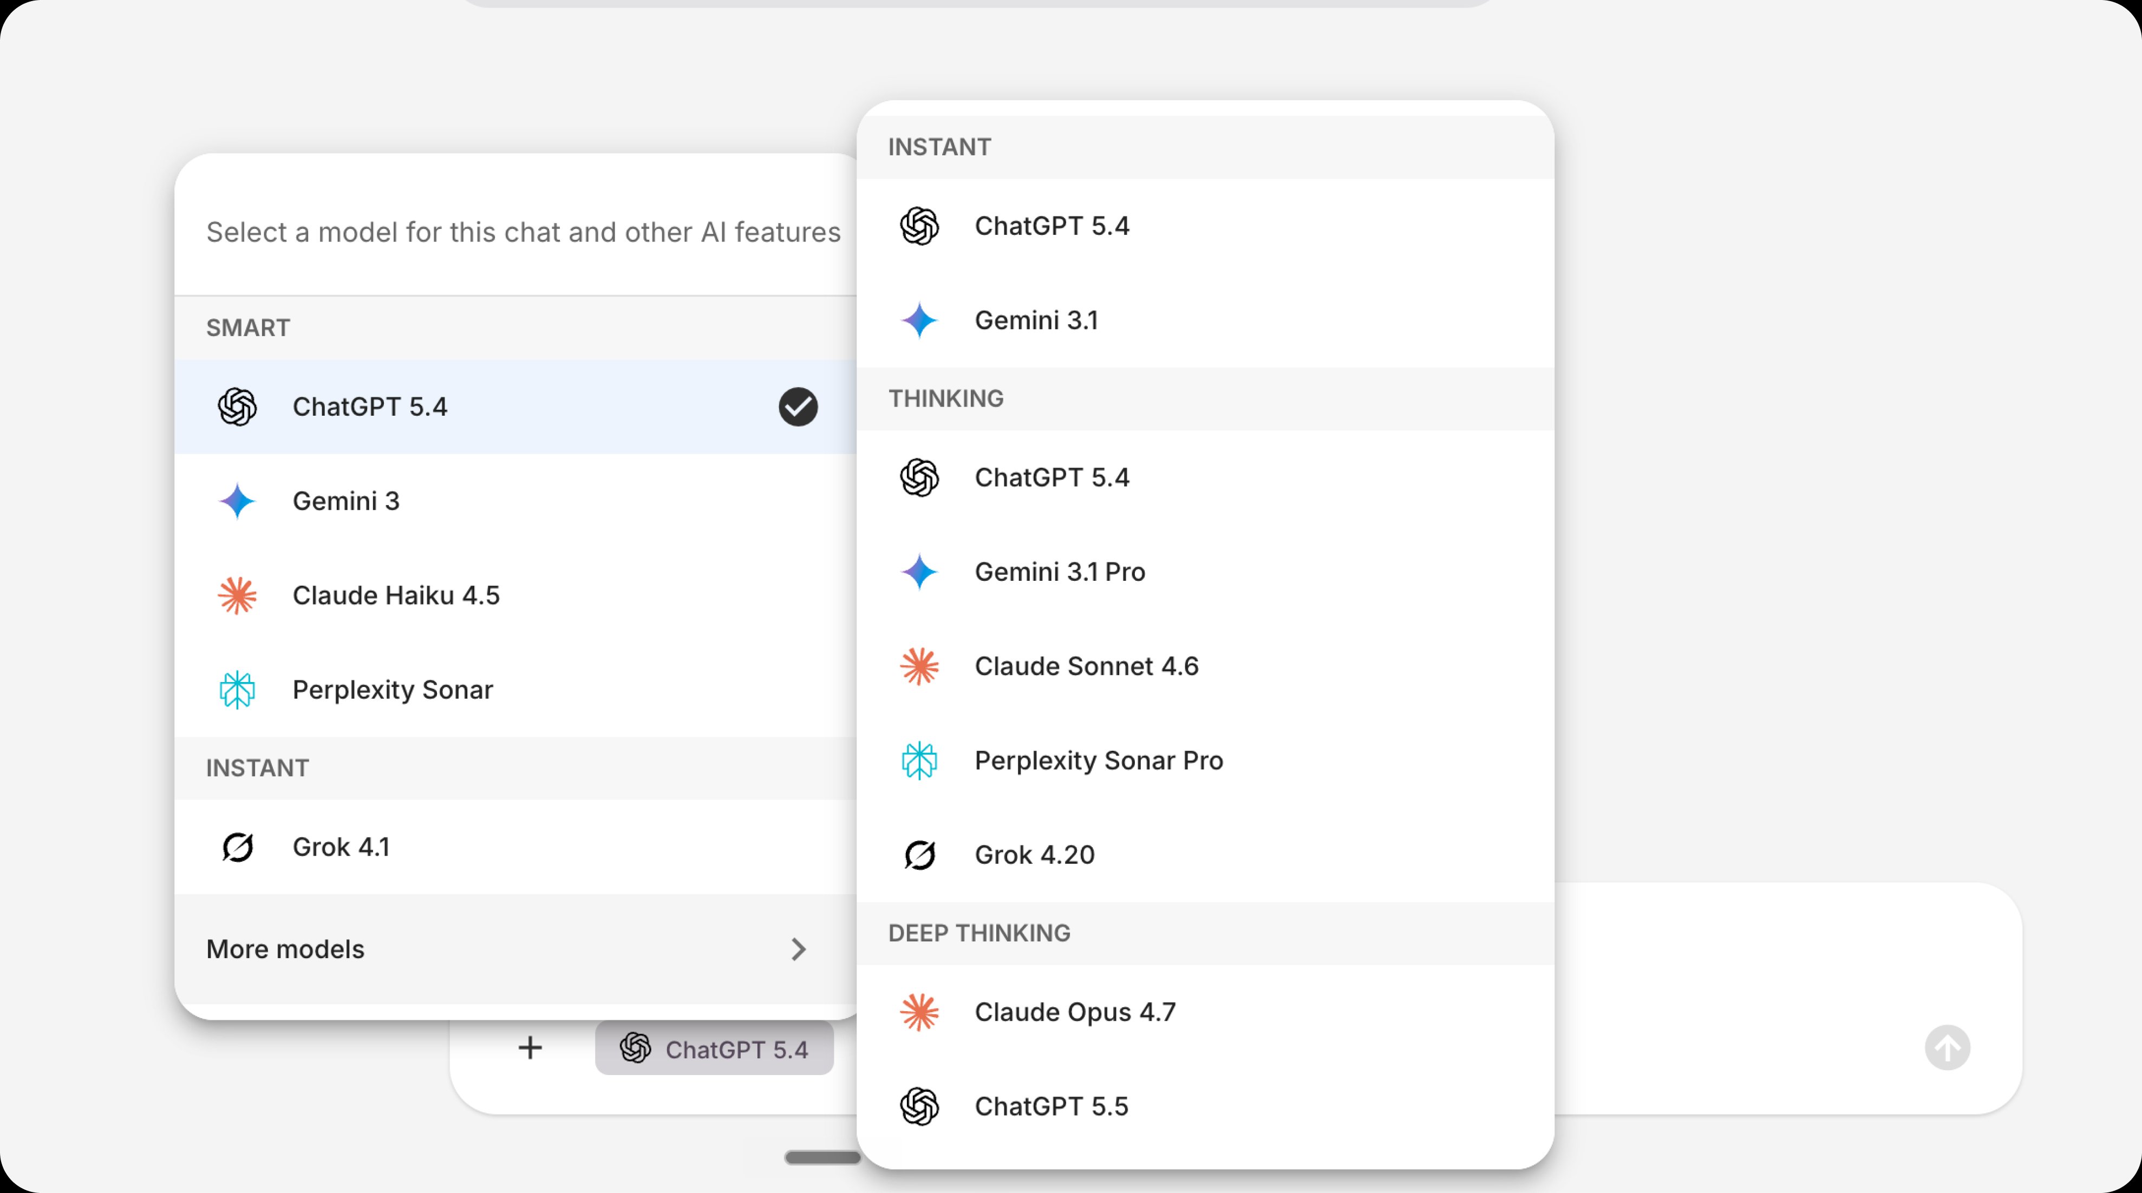
Task: Choose Perplexity Sonar Pro model
Action: (1205, 761)
